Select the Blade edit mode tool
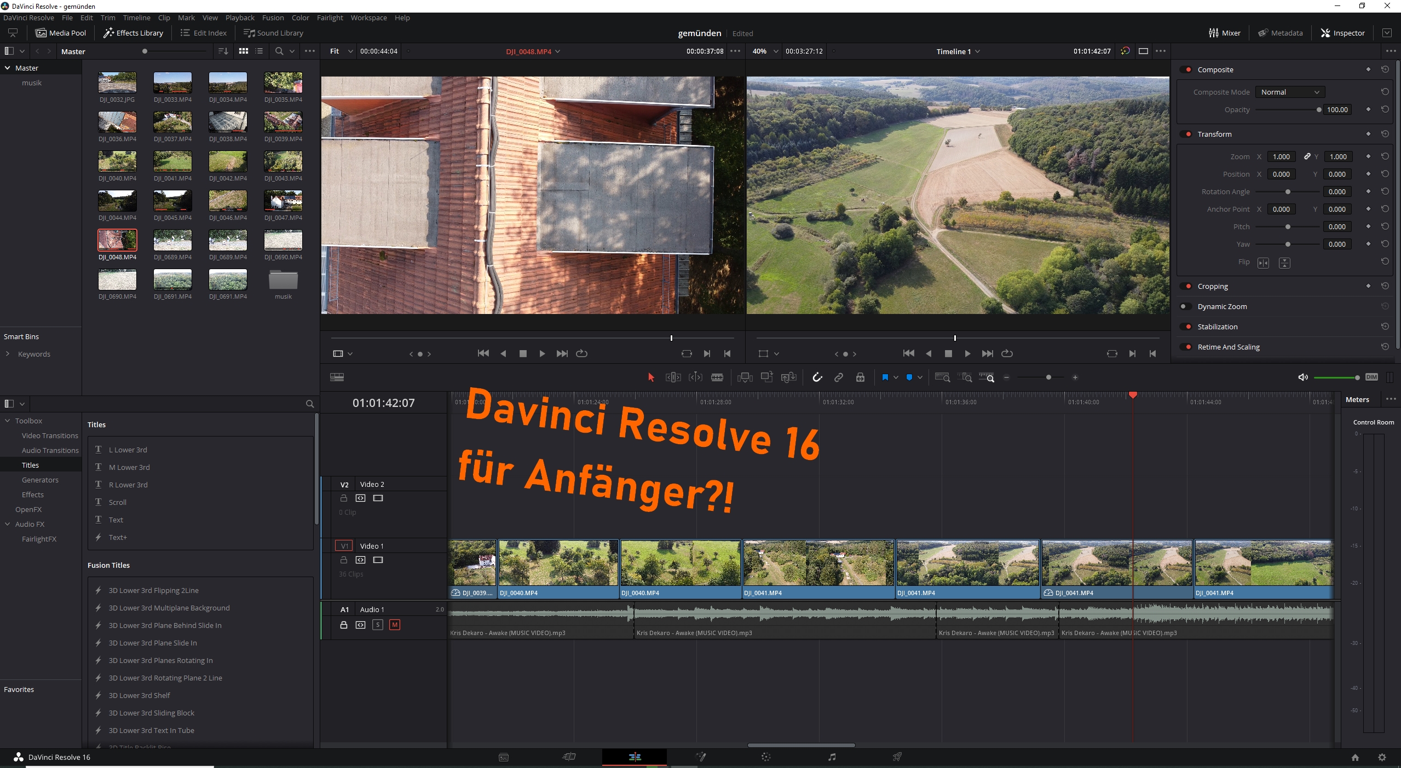 (x=717, y=377)
